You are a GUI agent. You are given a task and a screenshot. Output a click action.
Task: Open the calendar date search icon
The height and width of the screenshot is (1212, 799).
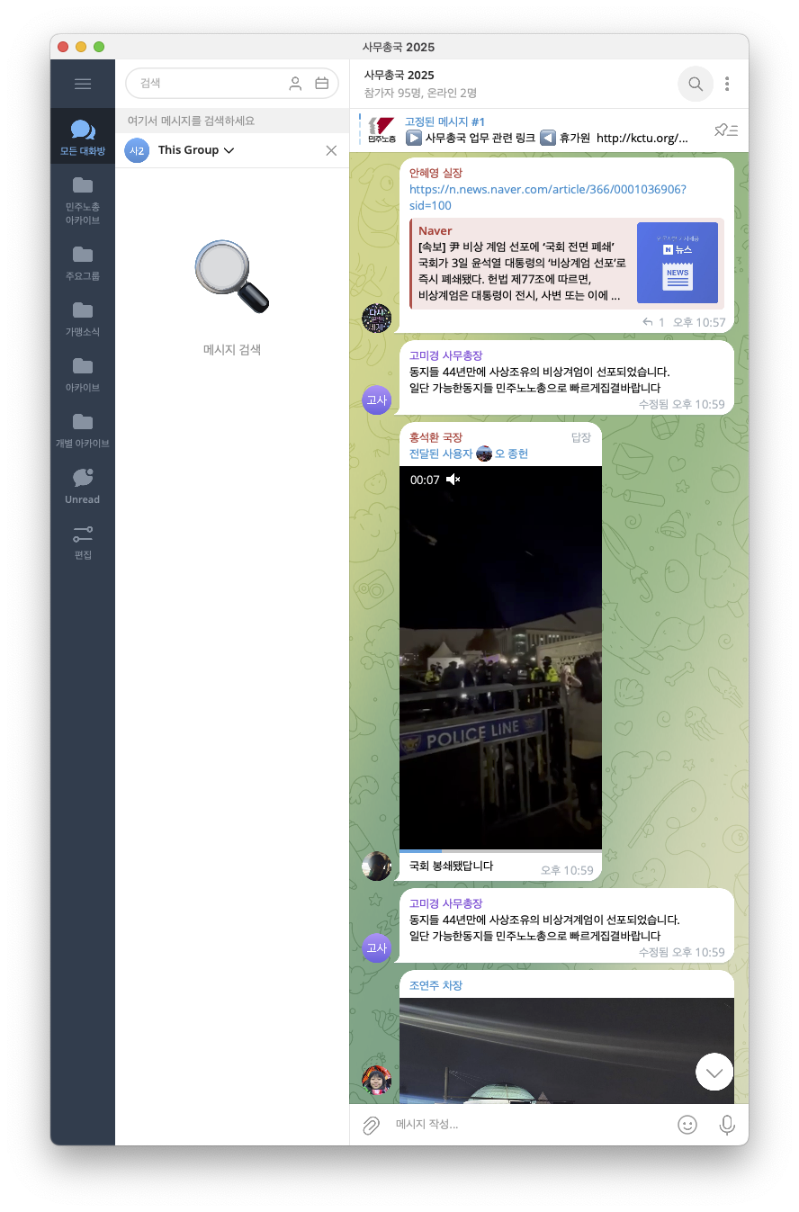point(322,84)
